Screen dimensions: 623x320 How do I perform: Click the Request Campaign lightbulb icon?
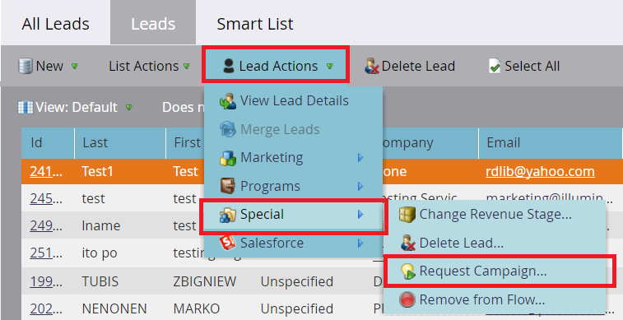[x=407, y=271]
